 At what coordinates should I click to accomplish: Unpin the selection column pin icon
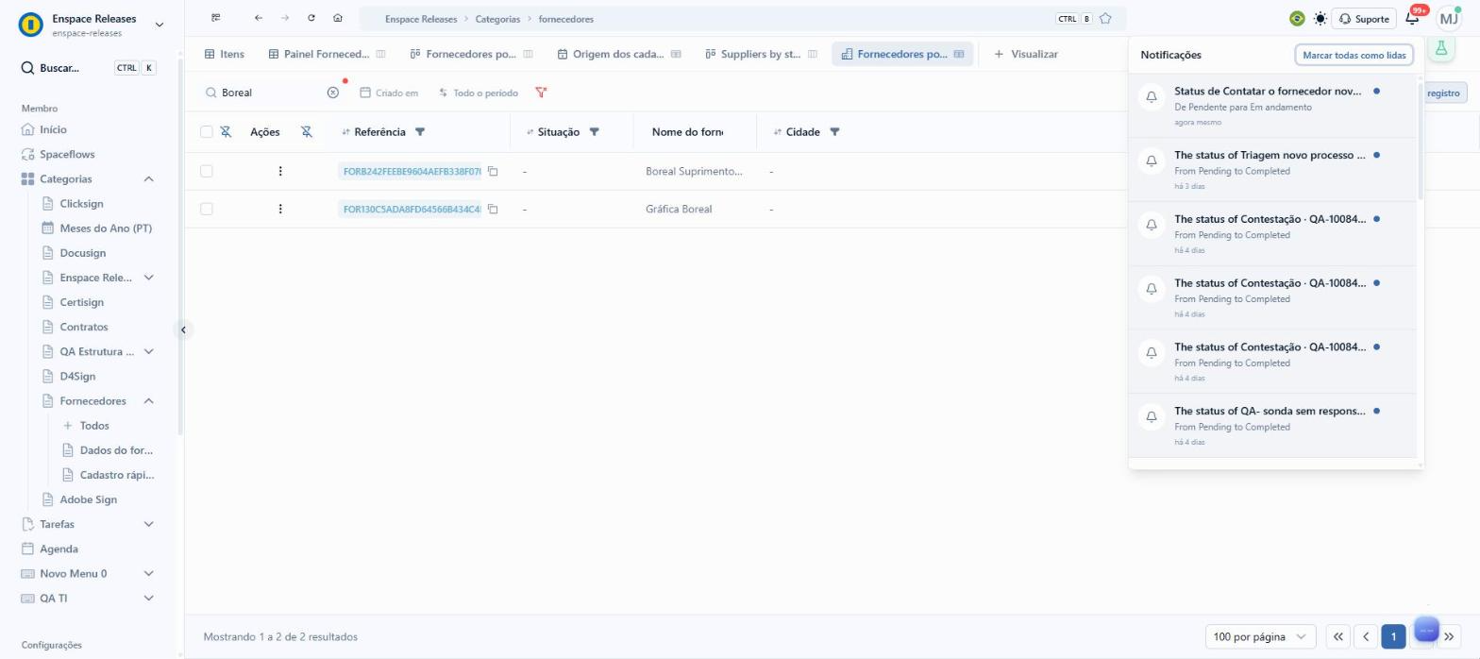click(x=226, y=132)
